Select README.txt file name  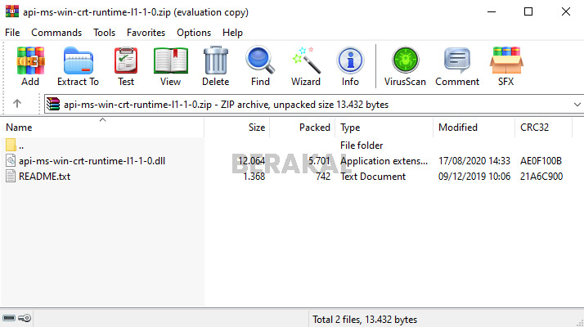(x=44, y=177)
